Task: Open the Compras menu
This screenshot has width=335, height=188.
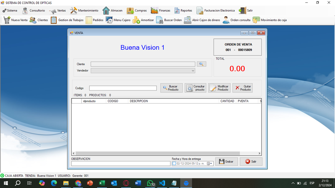Action: pos(136,11)
